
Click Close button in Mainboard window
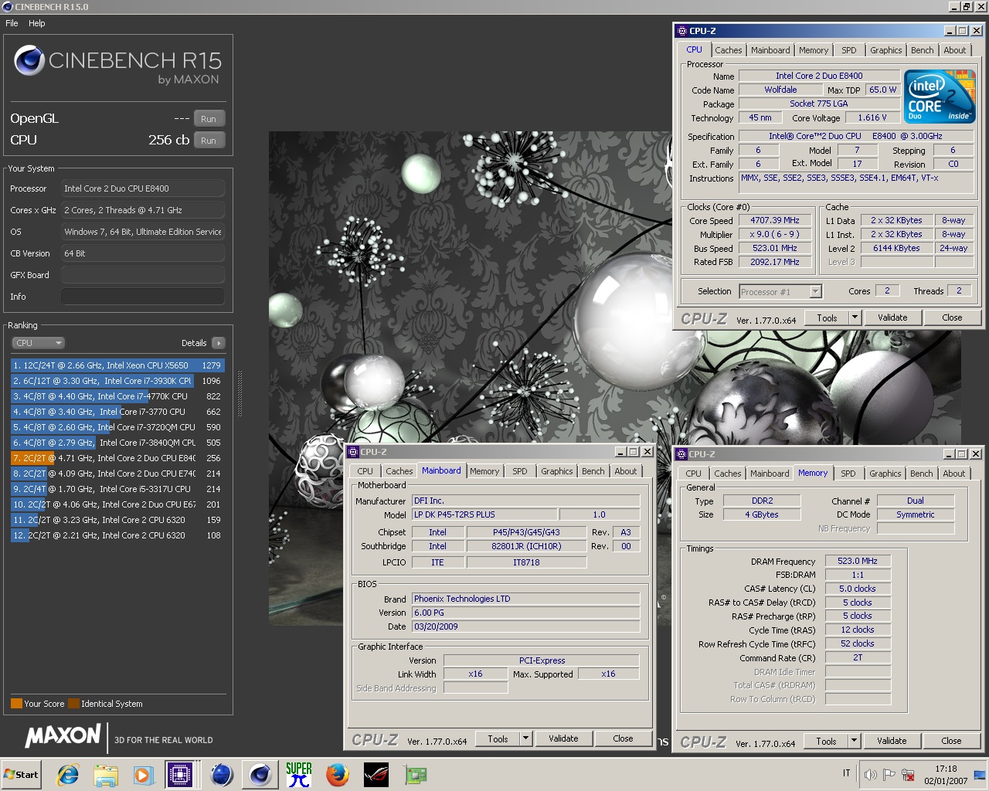coord(623,738)
